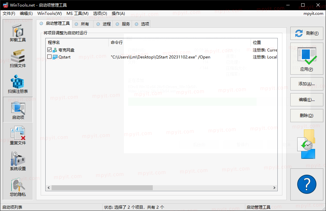Click the 刷新(F) refresh button

(307, 33)
